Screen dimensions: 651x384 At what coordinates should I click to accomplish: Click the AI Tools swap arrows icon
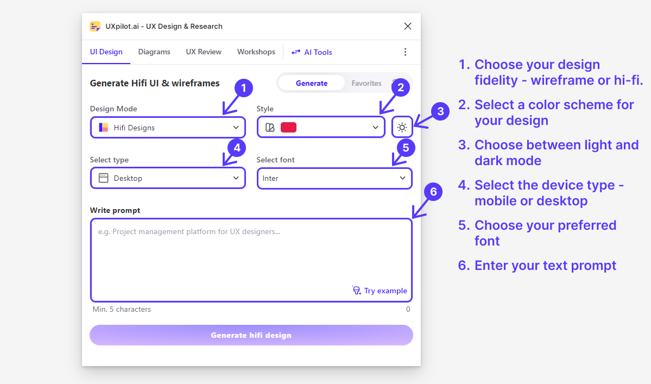click(x=295, y=52)
